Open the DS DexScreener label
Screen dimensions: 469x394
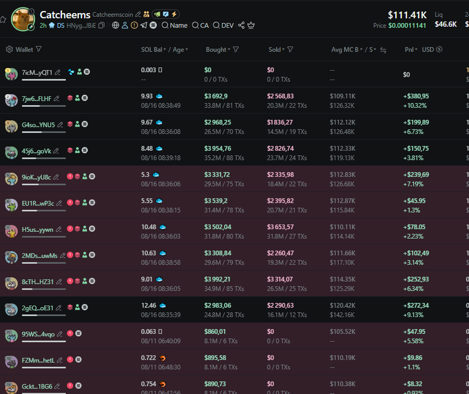61,26
